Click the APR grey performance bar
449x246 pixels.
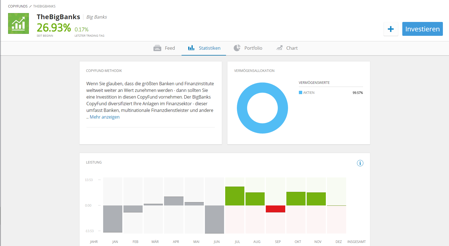(174, 201)
